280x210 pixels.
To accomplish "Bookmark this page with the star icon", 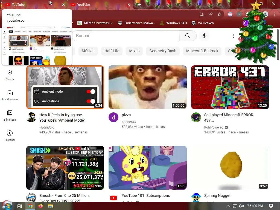I will point(219,14).
